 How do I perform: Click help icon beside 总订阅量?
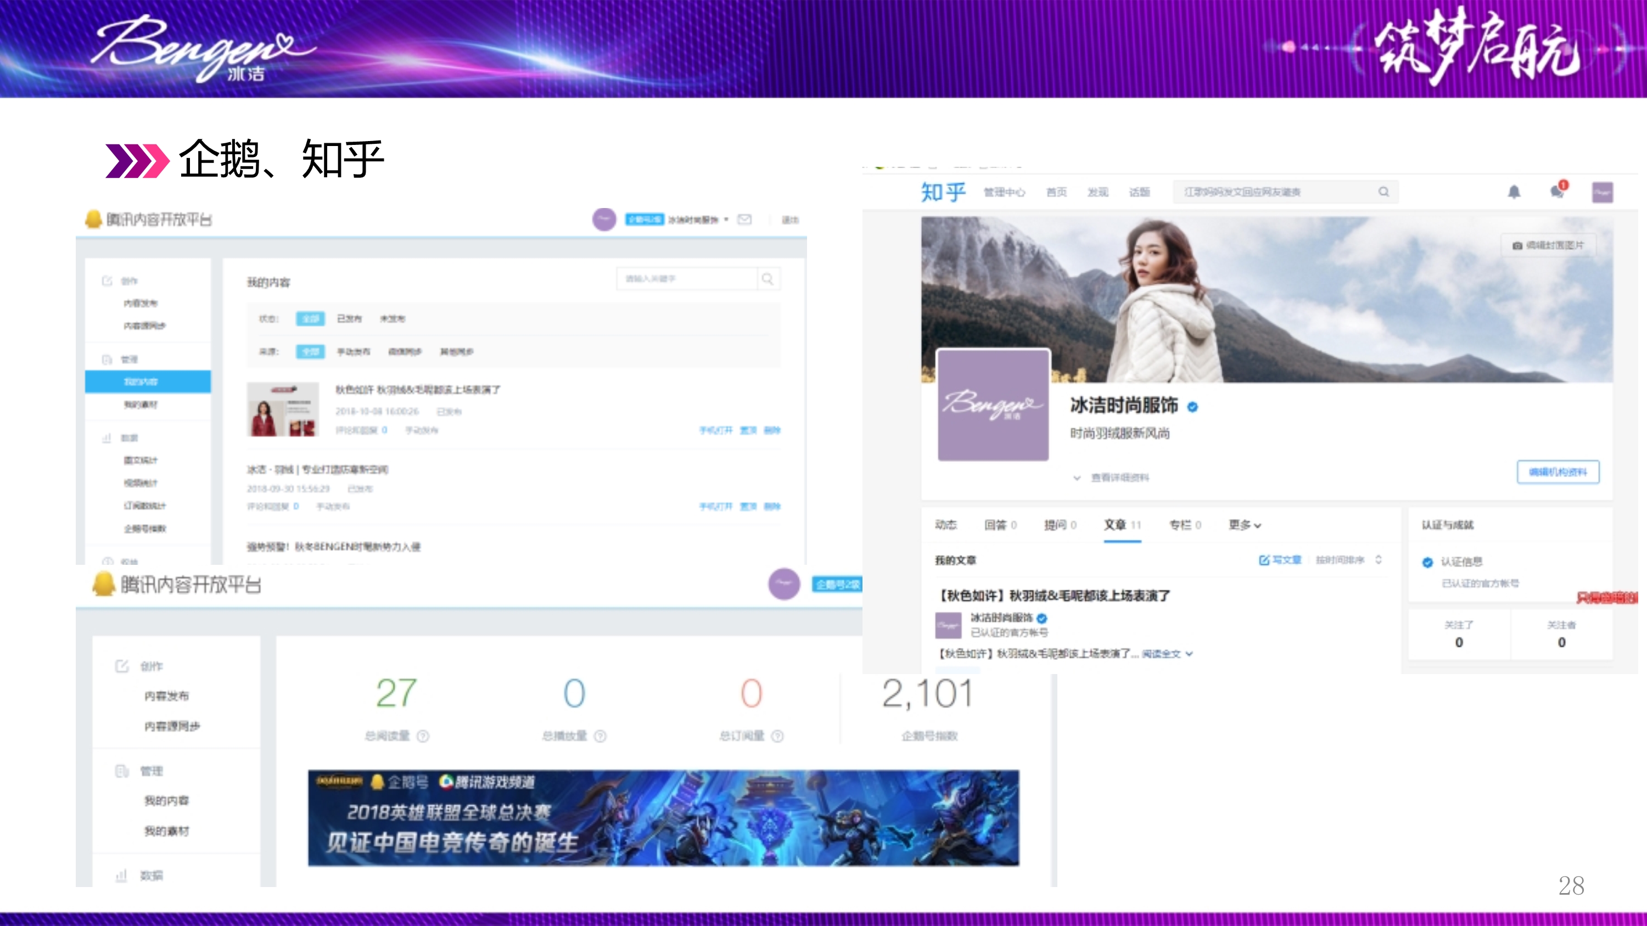777,736
